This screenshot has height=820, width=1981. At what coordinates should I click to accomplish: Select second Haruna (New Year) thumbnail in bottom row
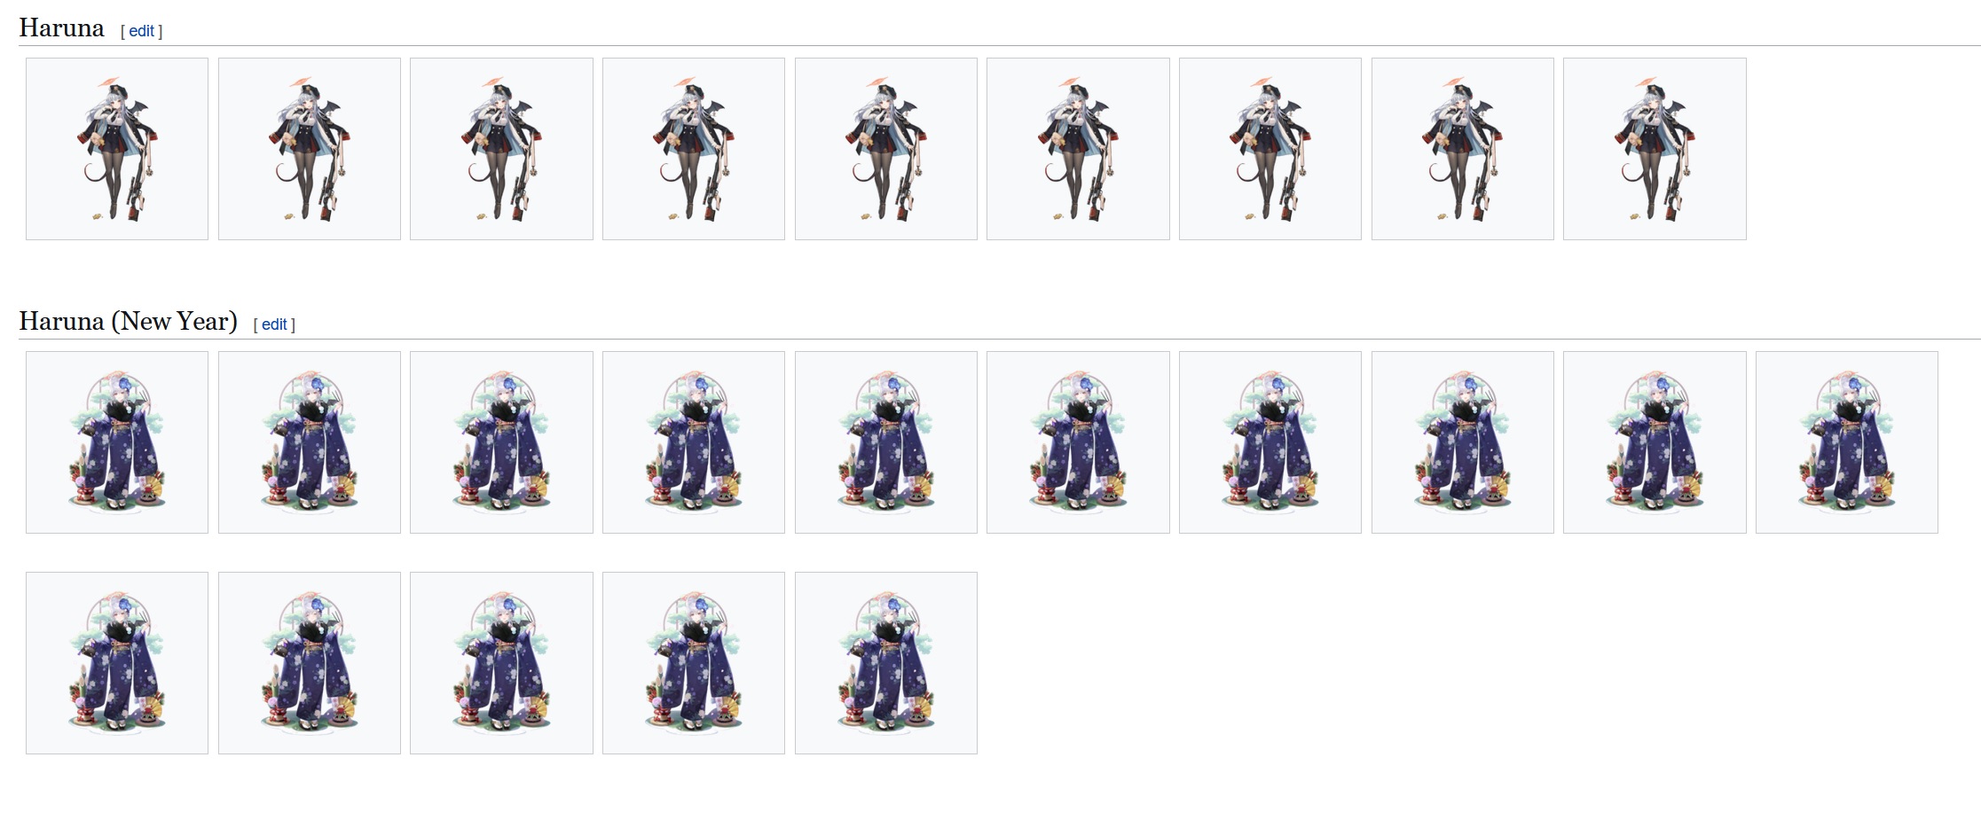coord(310,663)
